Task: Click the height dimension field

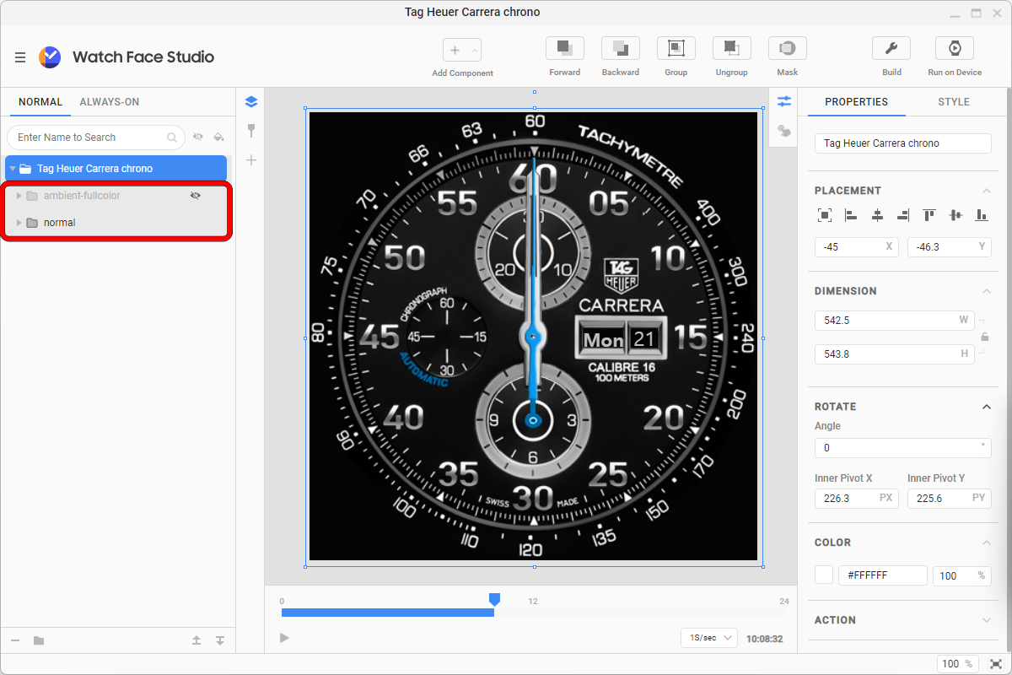Action: pyautogui.click(x=894, y=354)
